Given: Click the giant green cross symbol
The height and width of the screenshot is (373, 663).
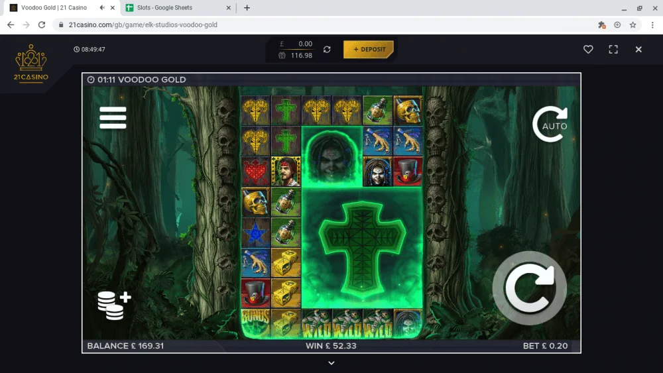Looking at the screenshot, I should tap(362, 248).
